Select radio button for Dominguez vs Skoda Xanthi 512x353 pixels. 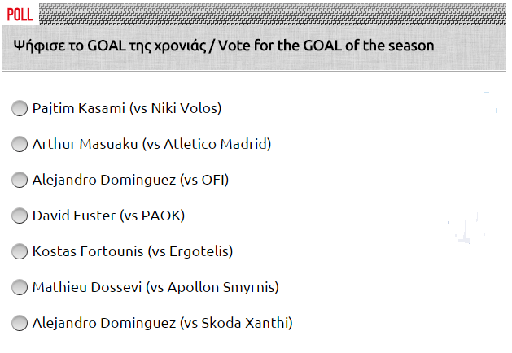pyautogui.click(x=20, y=323)
